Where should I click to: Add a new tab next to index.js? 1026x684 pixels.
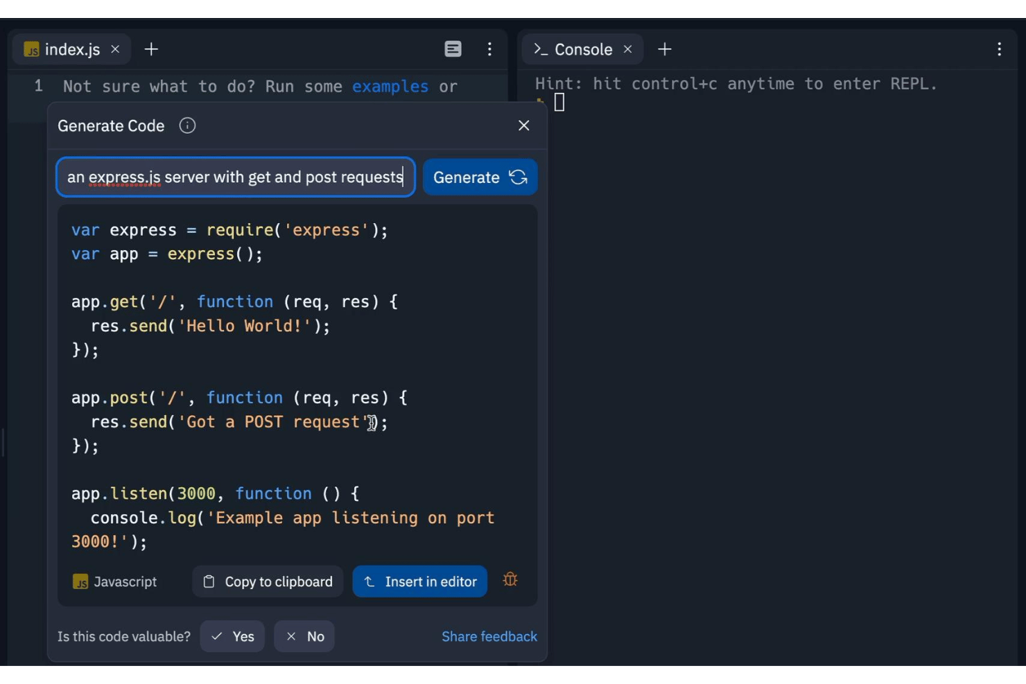[x=151, y=49]
